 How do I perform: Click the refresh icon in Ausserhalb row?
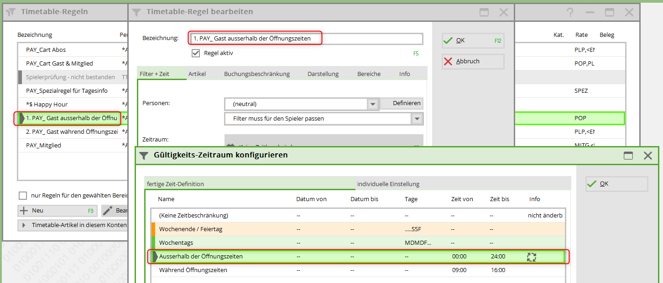[531, 257]
